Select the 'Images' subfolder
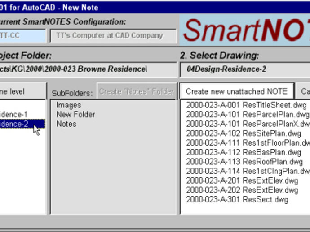 (x=69, y=105)
